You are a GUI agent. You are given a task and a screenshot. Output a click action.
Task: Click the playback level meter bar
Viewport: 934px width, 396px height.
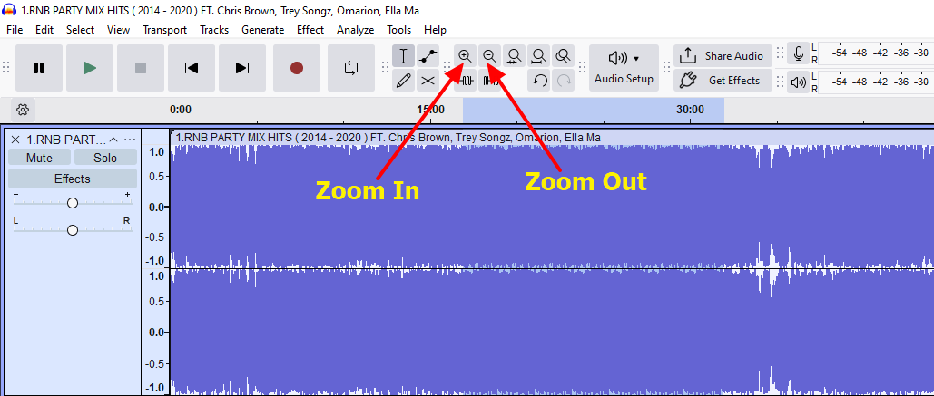coord(874,82)
